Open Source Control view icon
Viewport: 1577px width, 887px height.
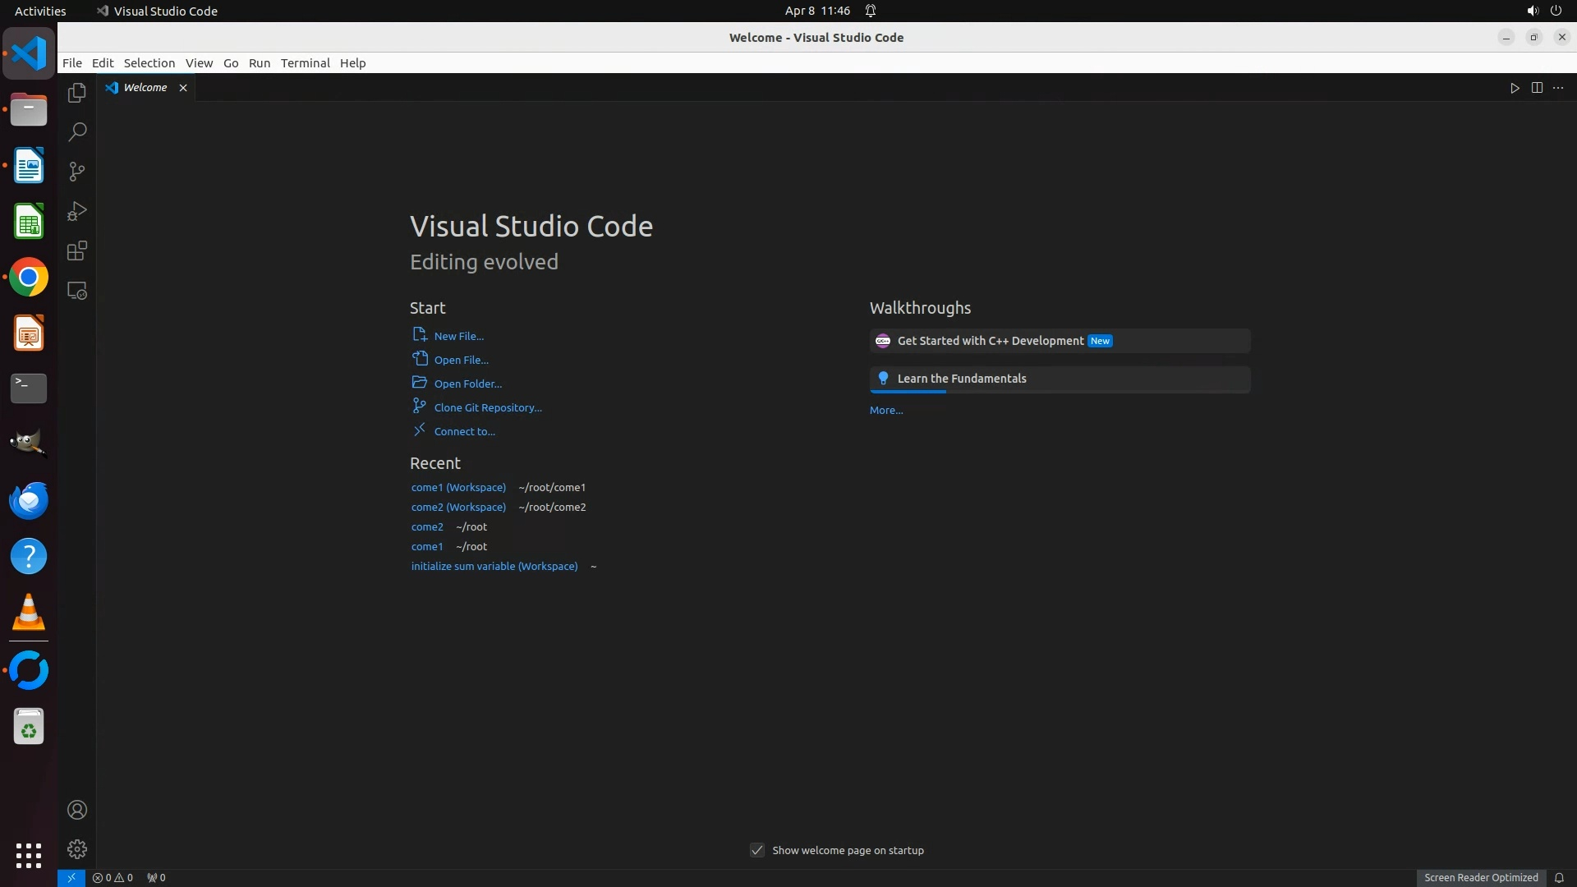tap(77, 172)
